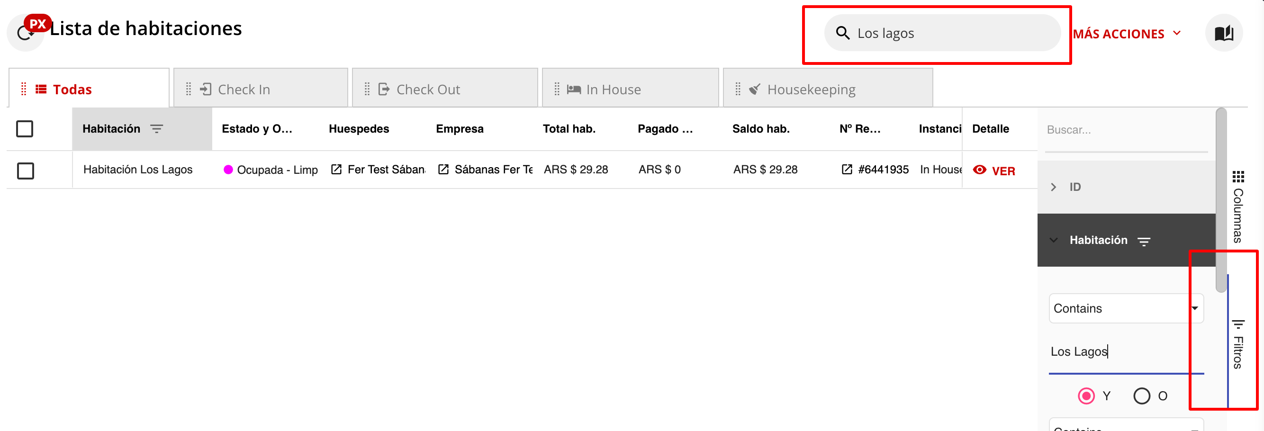Click the Columnas grid icon in sidebar

(x=1238, y=177)
